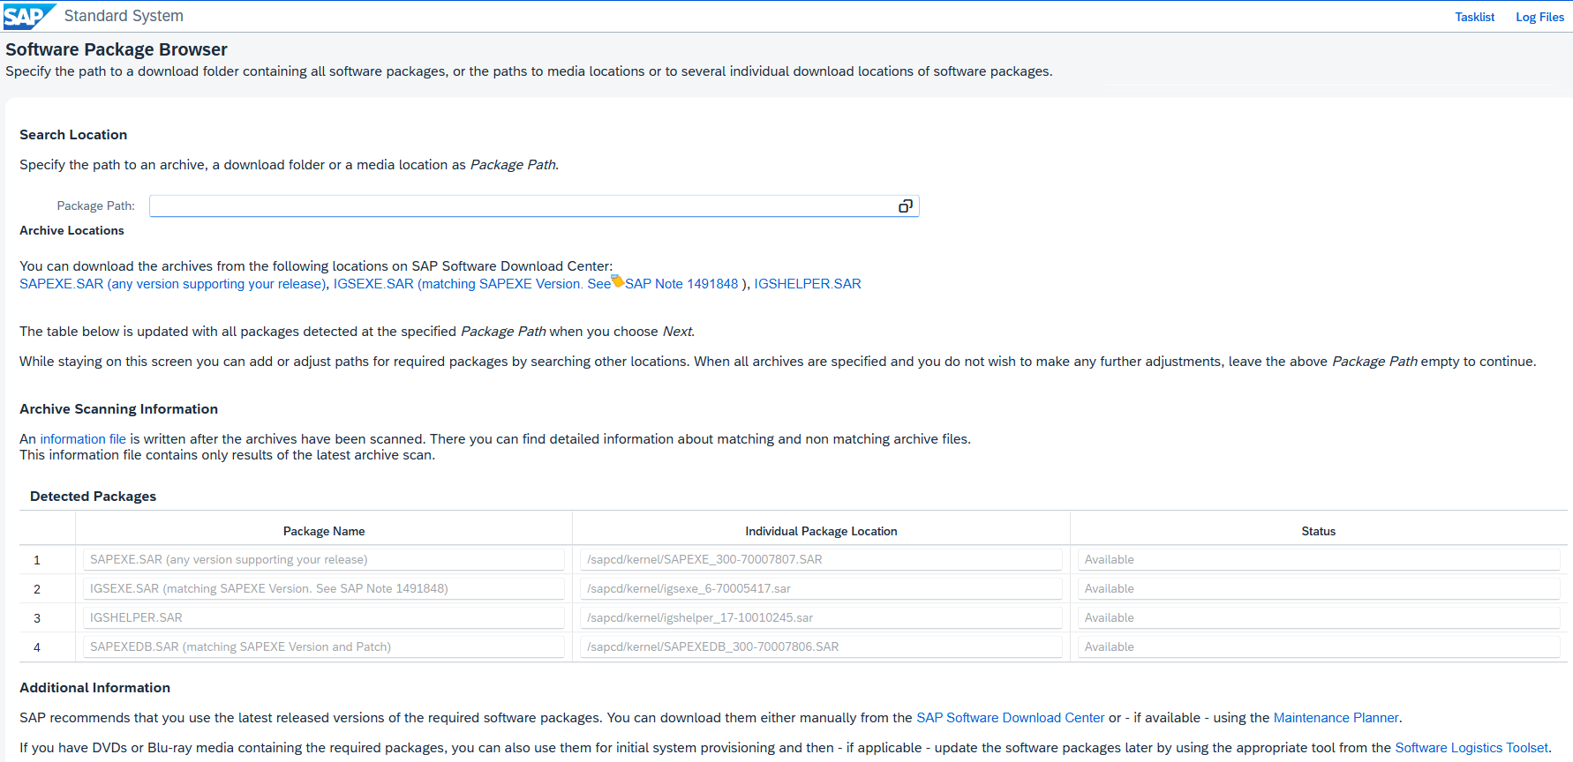Click the Individual Package Location column header
Image resolution: width=1573 pixels, height=762 pixels.
tap(821, 531)
